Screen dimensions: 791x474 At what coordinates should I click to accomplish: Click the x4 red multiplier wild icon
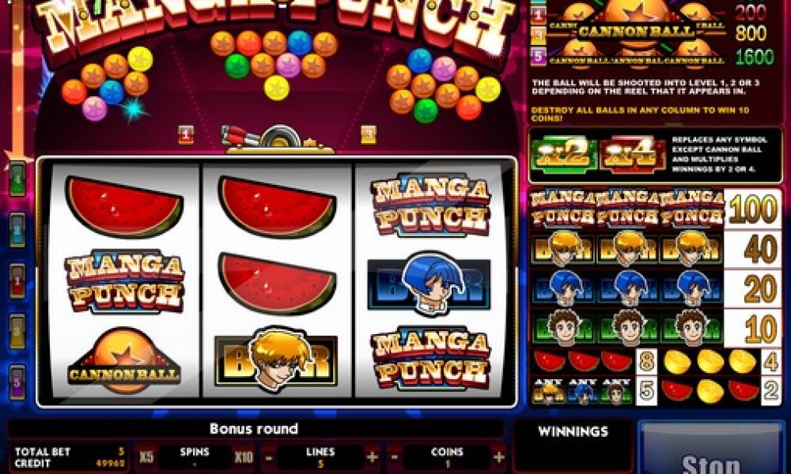(x=630, y=155)
